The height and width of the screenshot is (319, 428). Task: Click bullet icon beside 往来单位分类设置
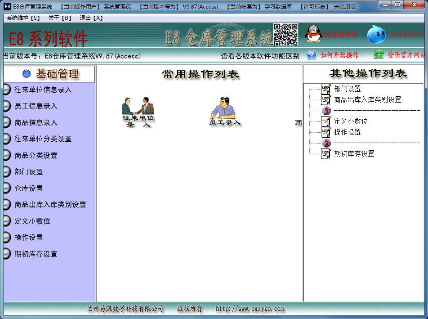tap(7, 139)
